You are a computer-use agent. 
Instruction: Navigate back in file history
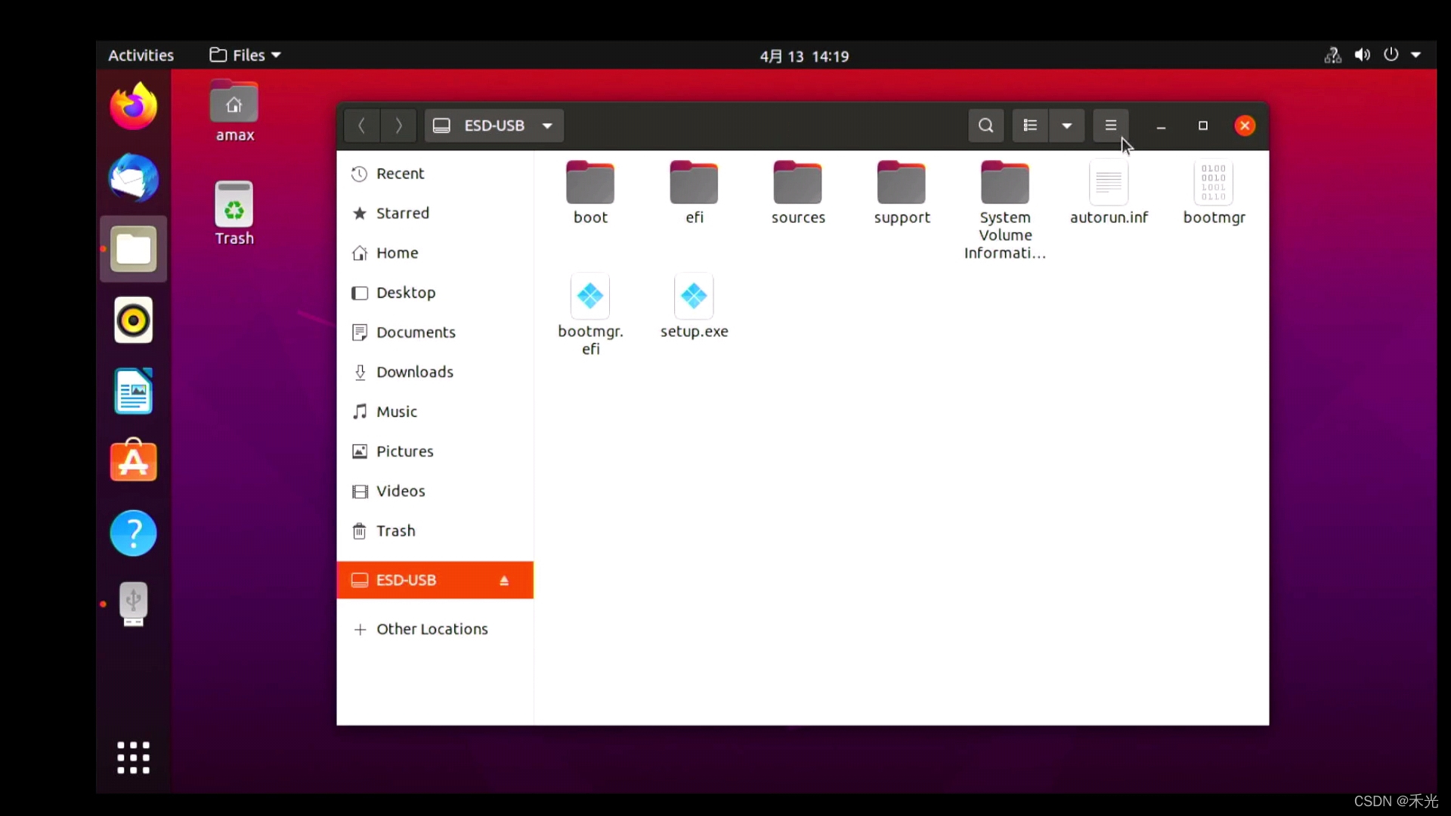tap(363, 125)
